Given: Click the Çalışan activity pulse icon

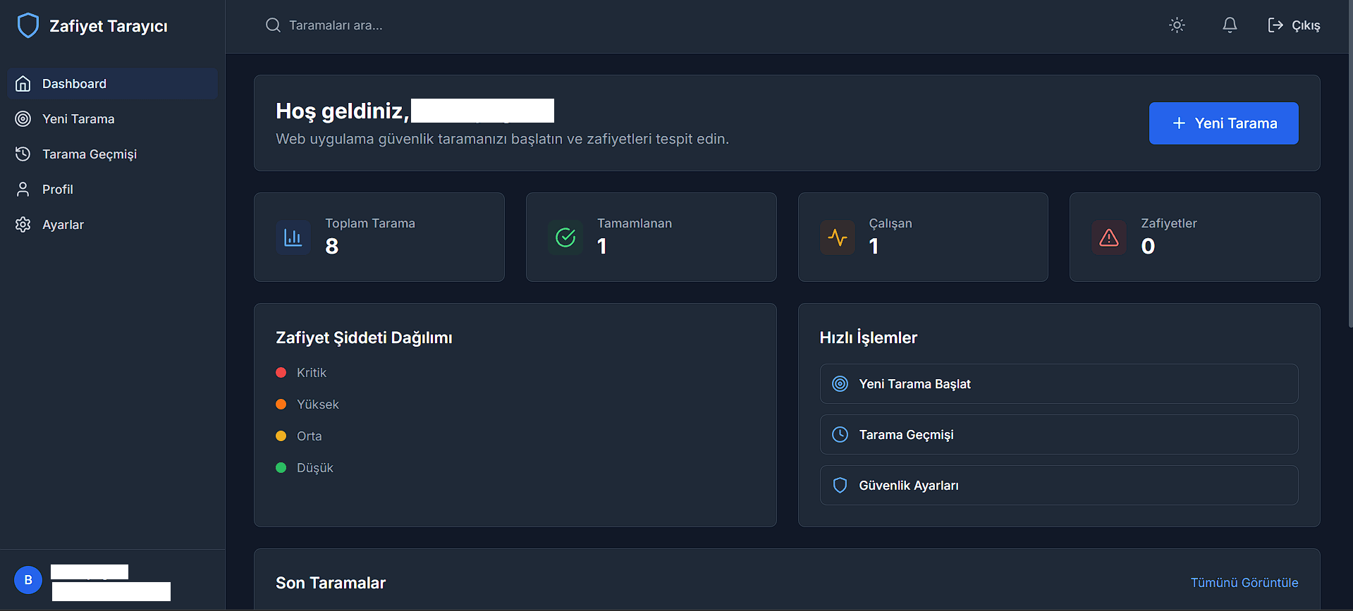Looking at the screenshot, I should [838, 237].
